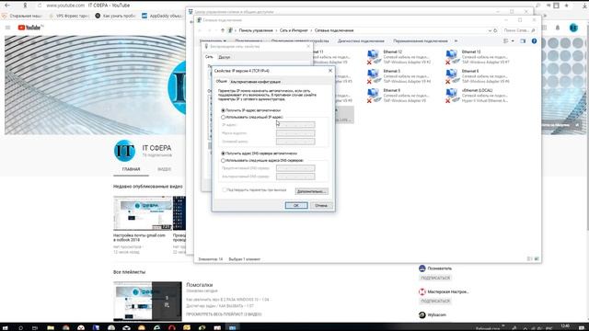Open the IT СФЕРА channel avatar
The width and height of the screenshot is (589, 331).
pyautogui.click(x=124, y=151)
